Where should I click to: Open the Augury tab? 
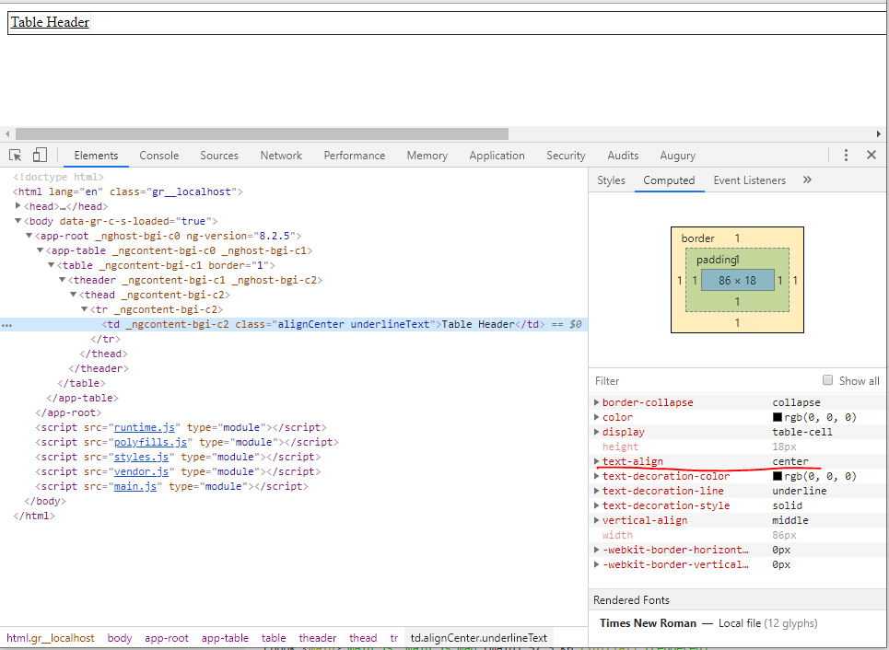point(677,156)
